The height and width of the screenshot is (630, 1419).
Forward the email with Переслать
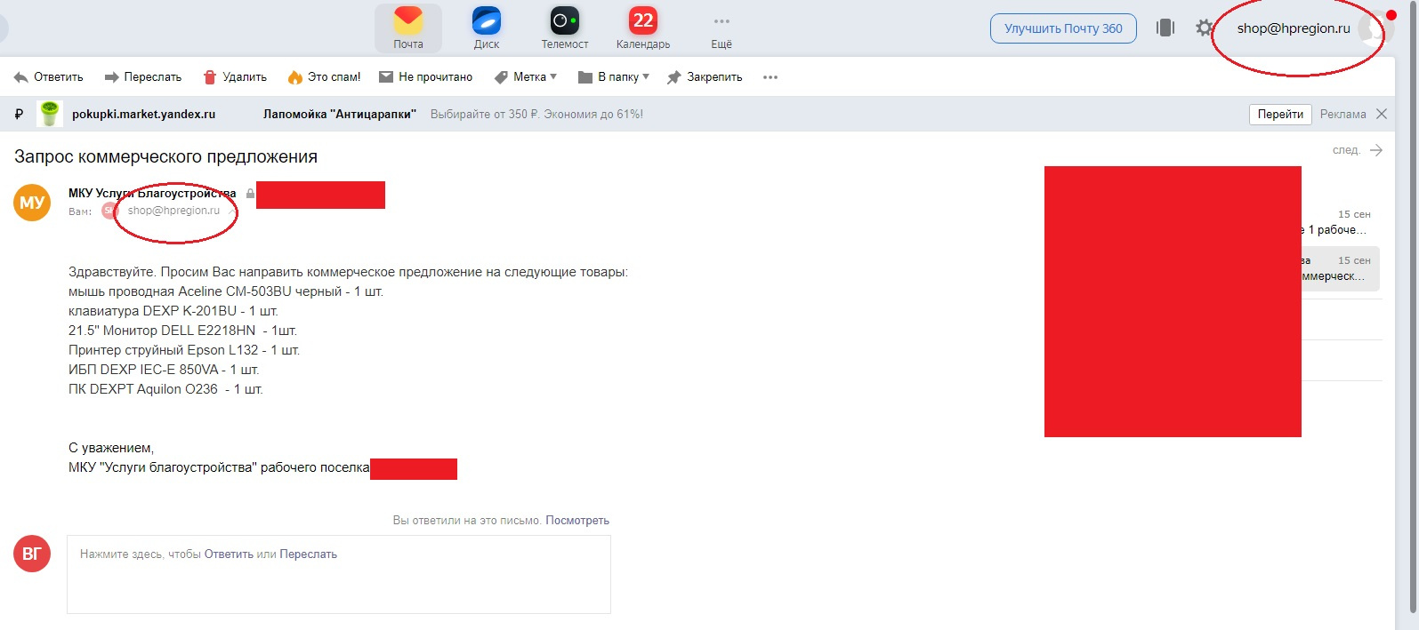[143, 77]
